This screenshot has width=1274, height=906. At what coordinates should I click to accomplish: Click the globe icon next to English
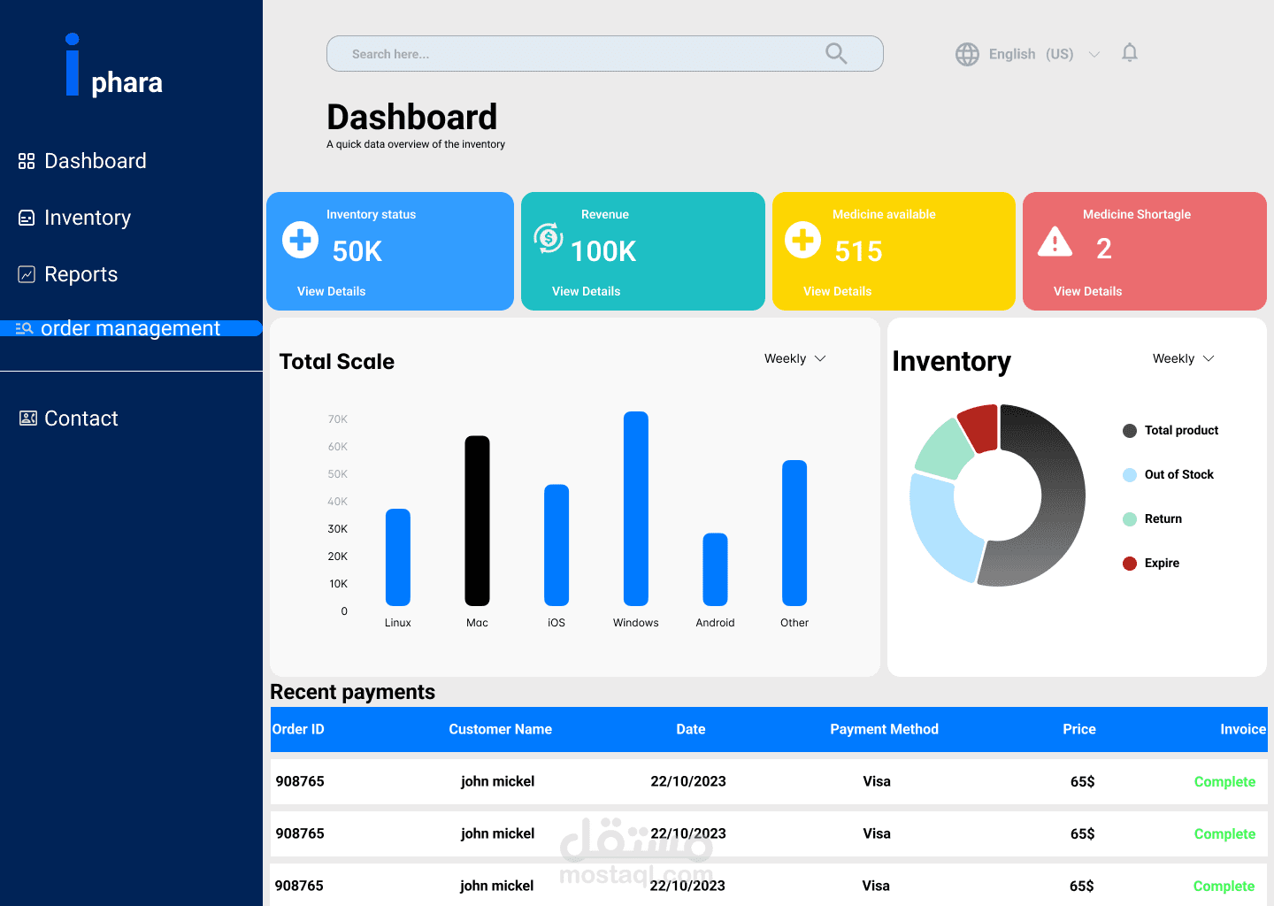tap(967, 53)
